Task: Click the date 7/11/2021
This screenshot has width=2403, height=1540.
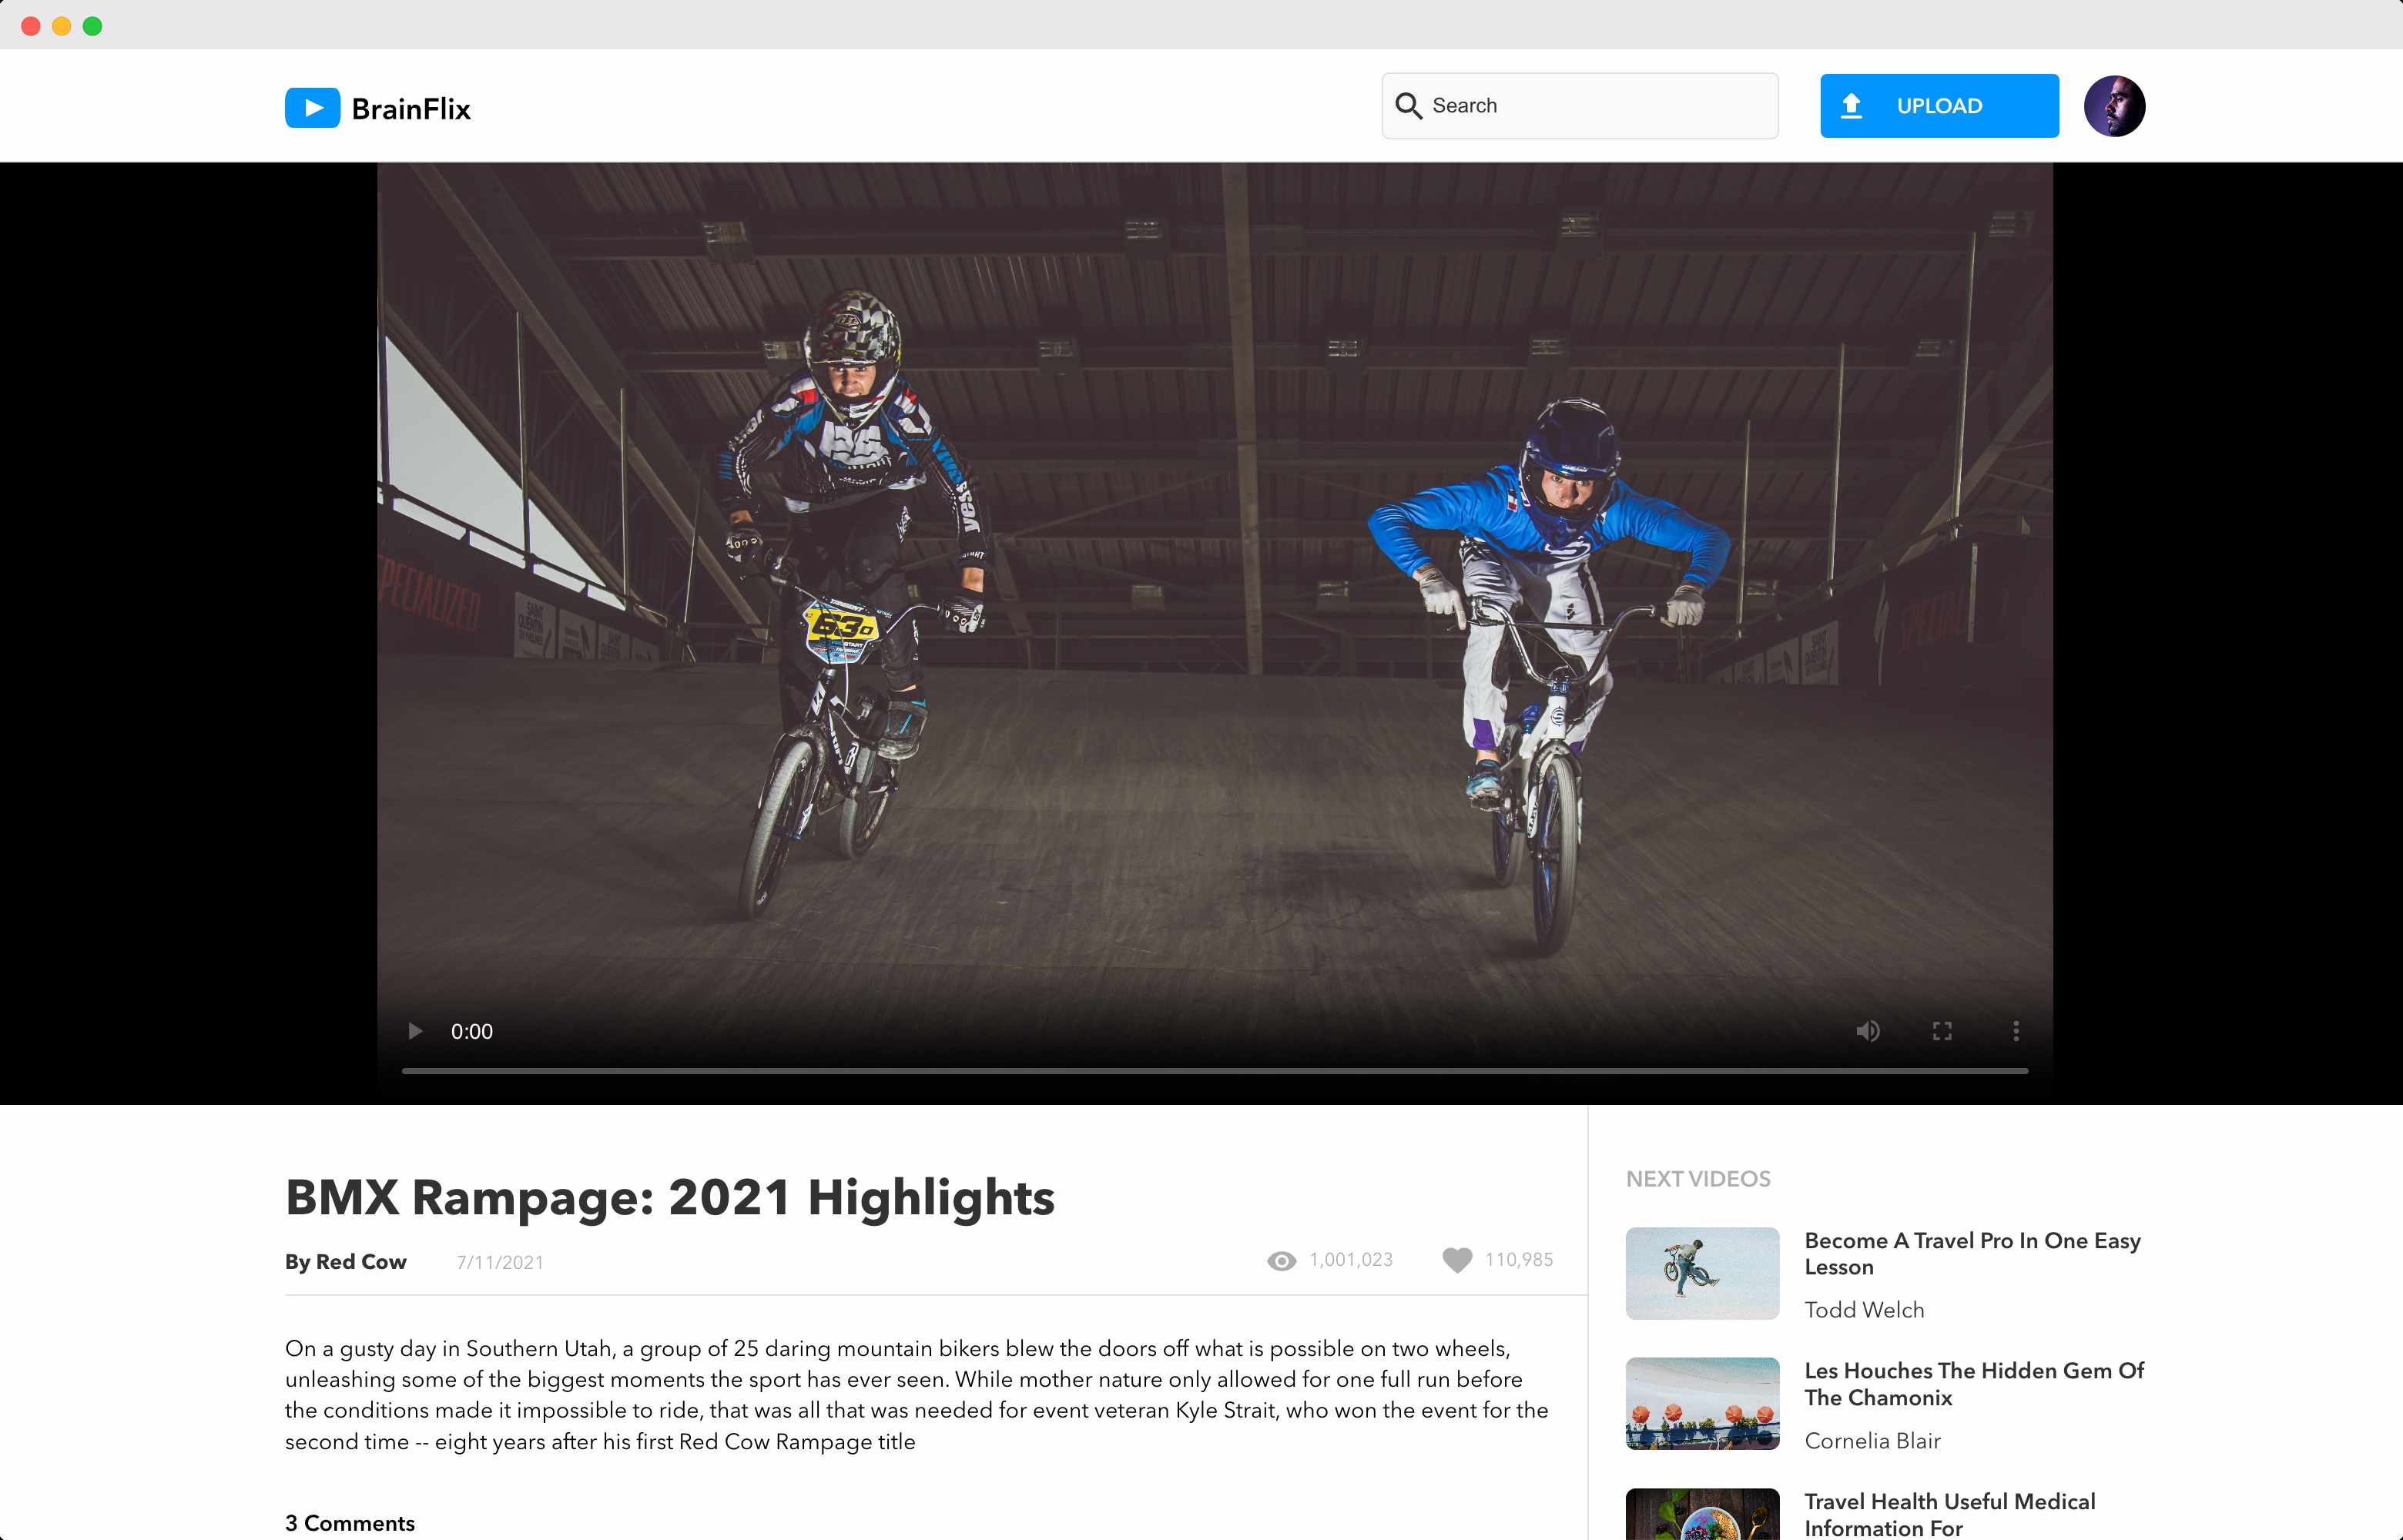Action: click(x=500, y=1263)
